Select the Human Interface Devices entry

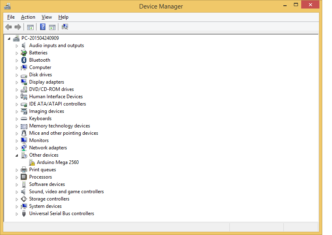coord(56,97)
